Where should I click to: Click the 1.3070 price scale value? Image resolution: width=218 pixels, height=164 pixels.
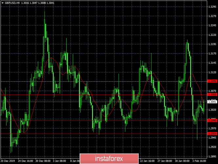click(x=212, y=91)
